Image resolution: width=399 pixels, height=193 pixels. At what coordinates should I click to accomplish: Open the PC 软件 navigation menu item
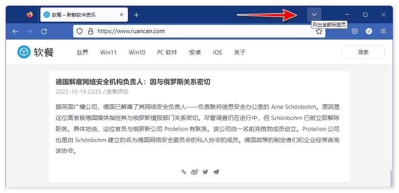tap(167, 52)
